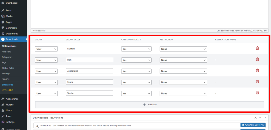Click Available with PRO button for Amazon S3
271x130 pixels.
[253, 125]
